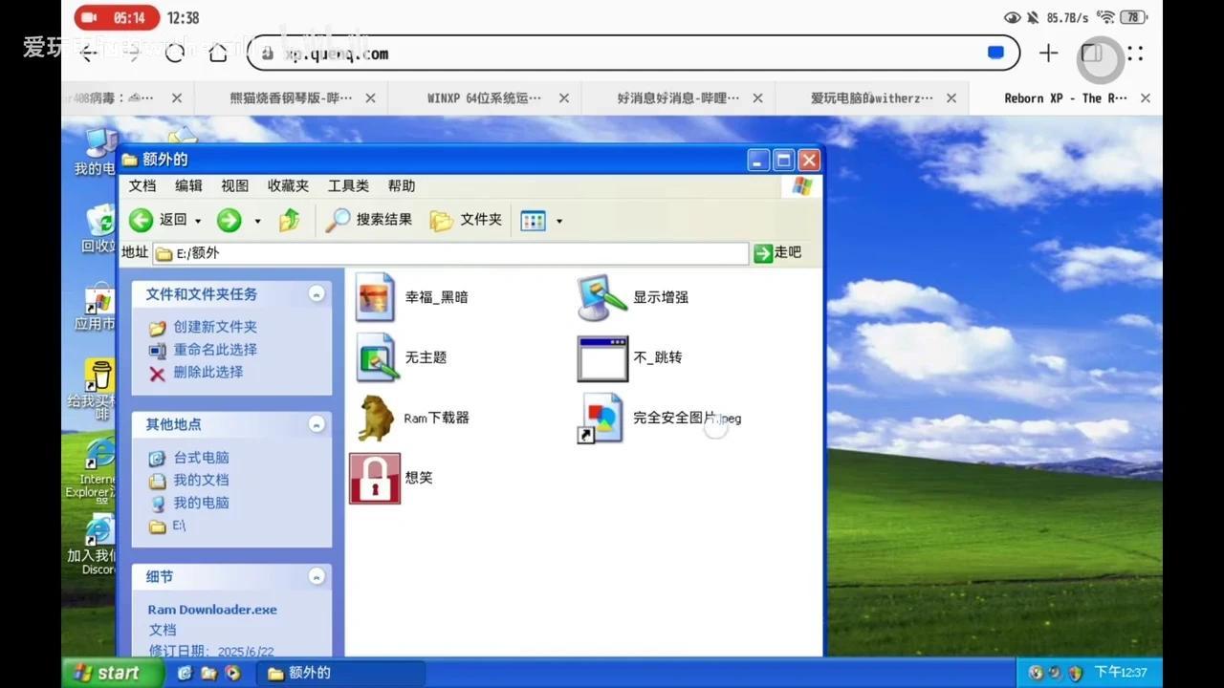This screenshot has height=688, width=1224.
Task: Go to 台式电脑 location
Action: click(201, 458)
